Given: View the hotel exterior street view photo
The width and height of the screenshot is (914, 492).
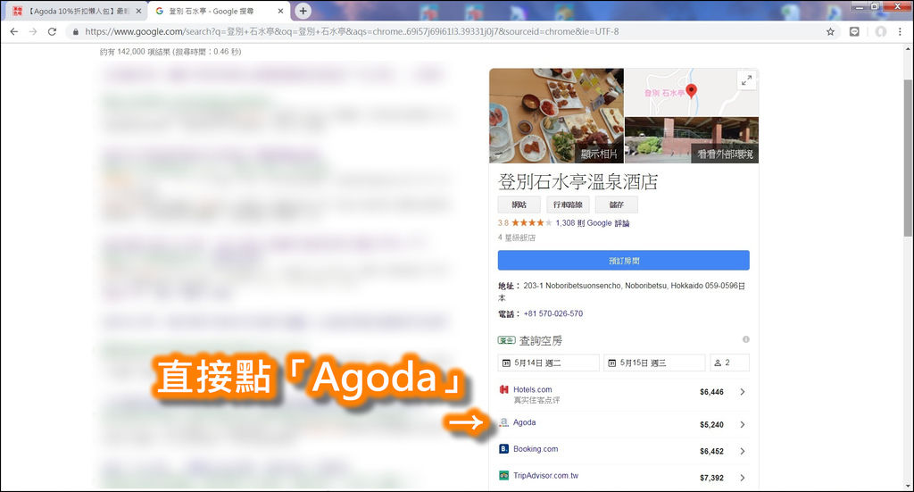Looking at the screenshot, I should click(x=692, y=140).
